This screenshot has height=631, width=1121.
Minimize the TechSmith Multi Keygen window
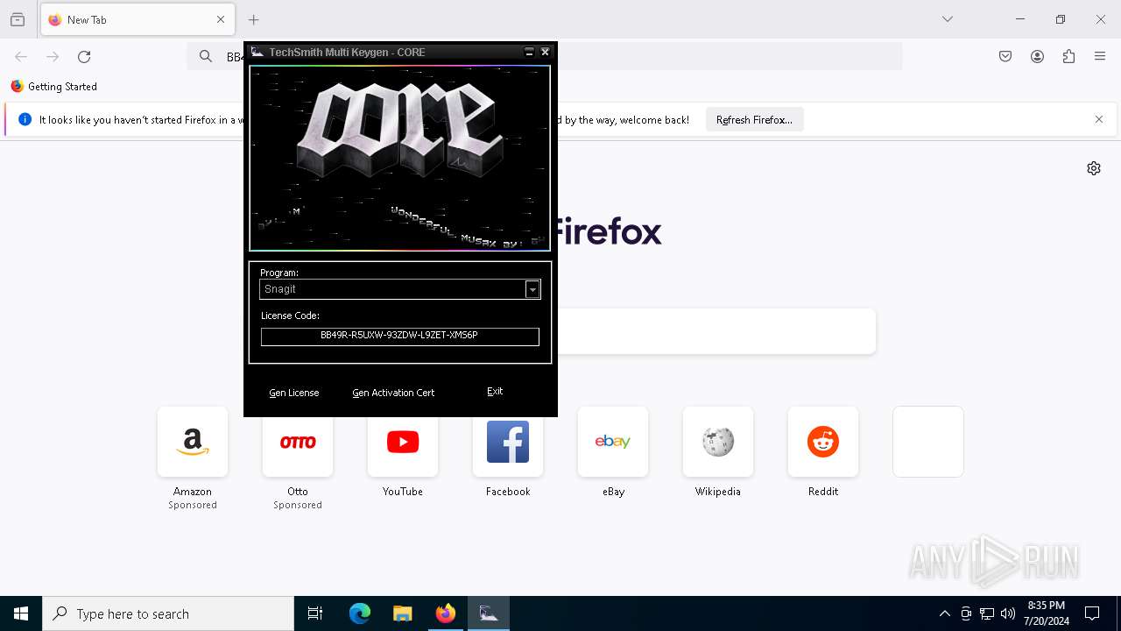[529, 53]
